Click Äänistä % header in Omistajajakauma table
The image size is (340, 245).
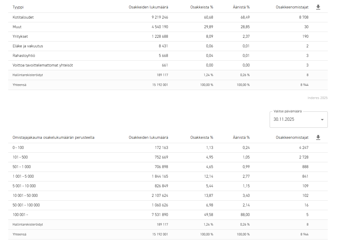(x=241, y=138)
